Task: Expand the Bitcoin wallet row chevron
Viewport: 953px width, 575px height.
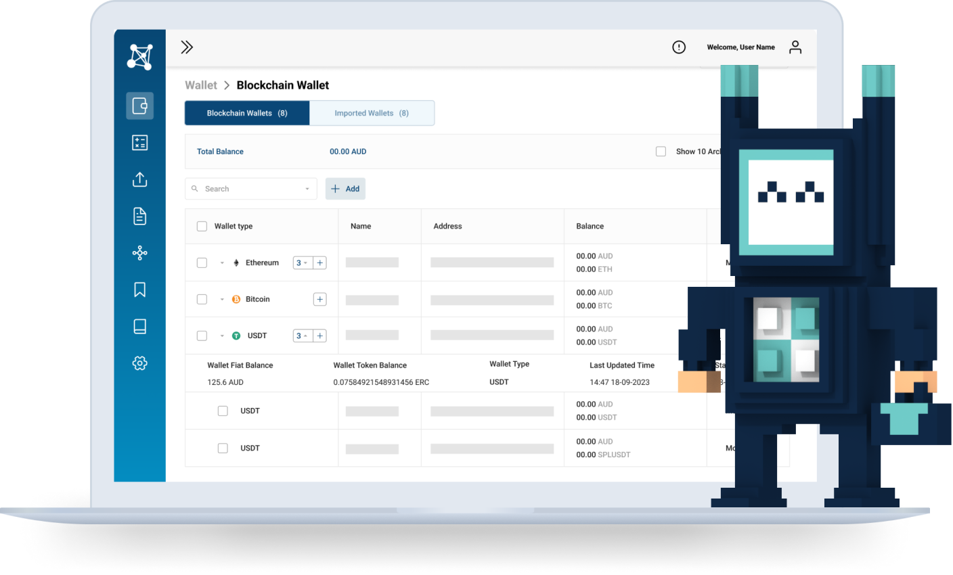Action: (x=221, y=299)
